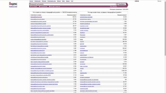Open the 'дачный ландшафтный дизайн' keyword link
166x93 pixels.
point(38,24)
